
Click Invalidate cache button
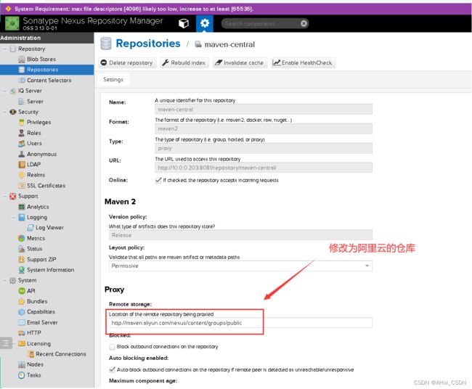[240, 62]
